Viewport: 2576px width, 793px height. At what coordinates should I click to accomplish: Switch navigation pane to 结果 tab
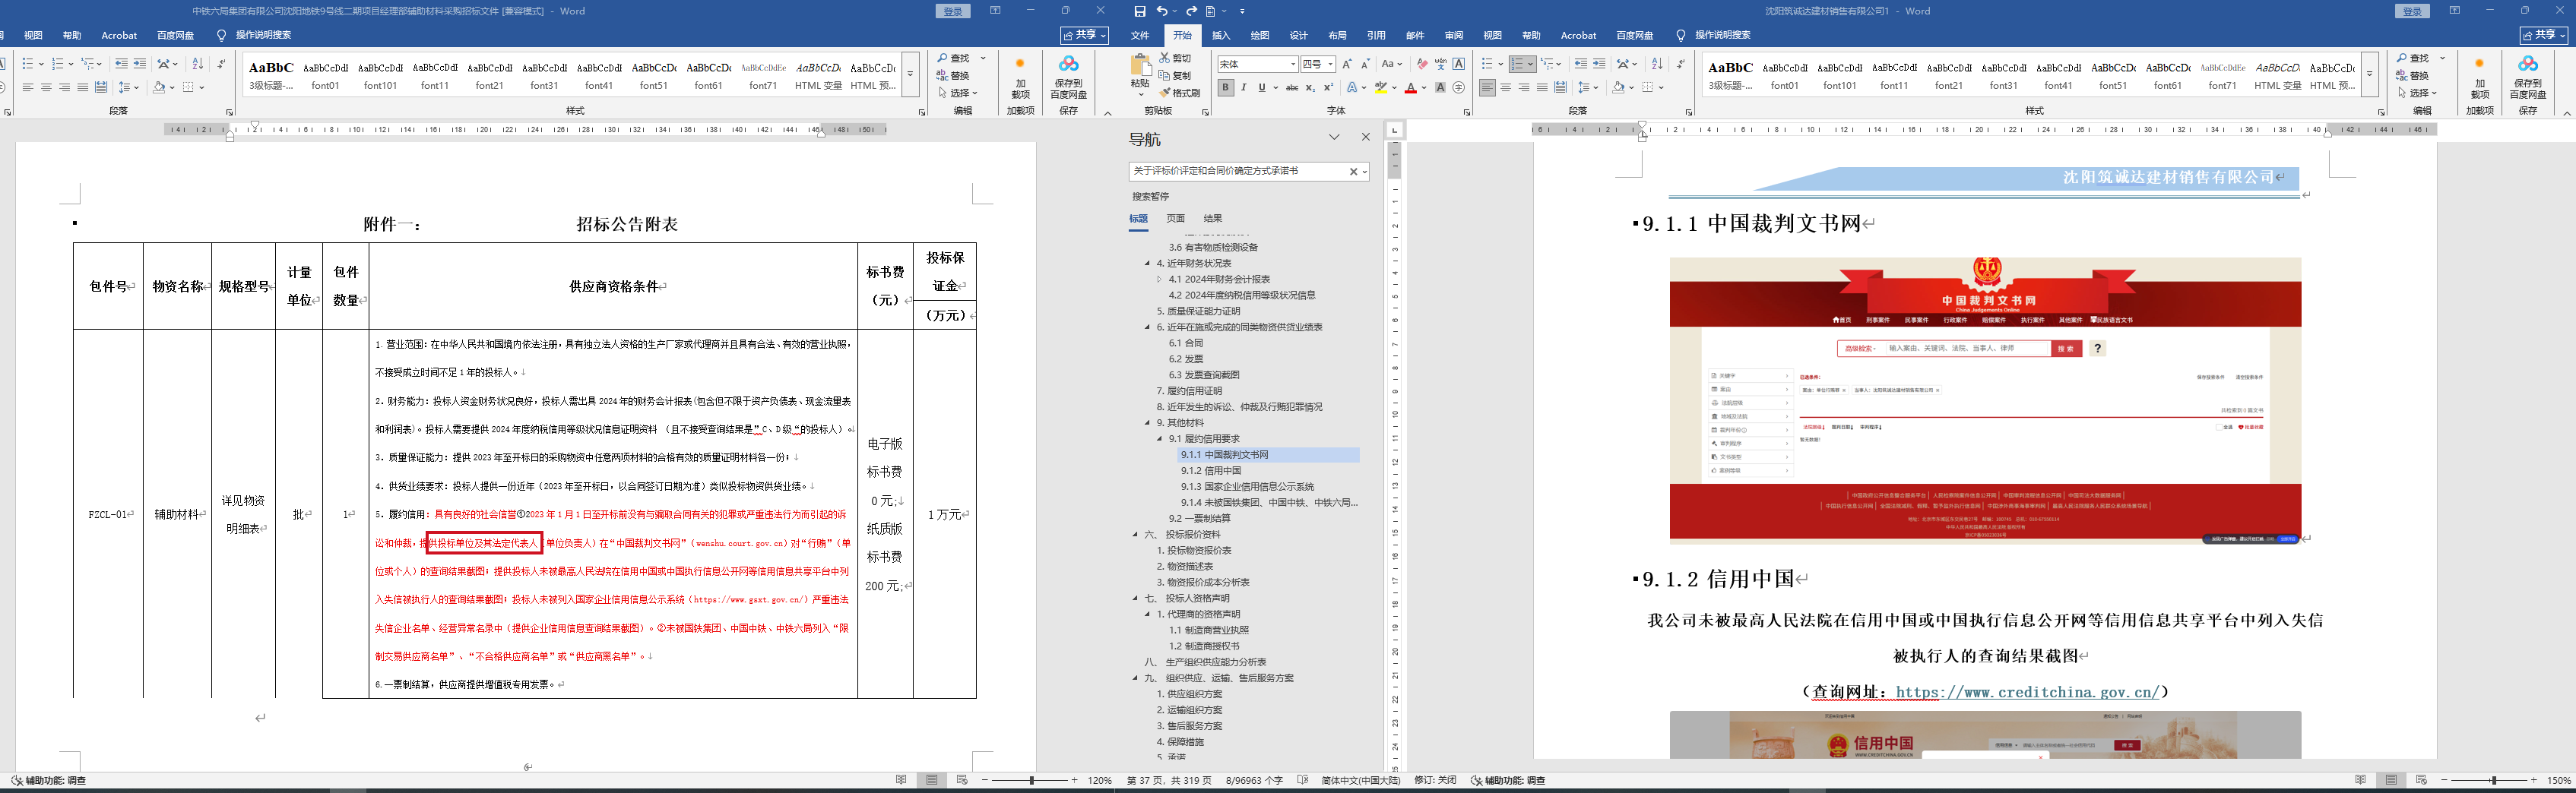pos(1212,218)
